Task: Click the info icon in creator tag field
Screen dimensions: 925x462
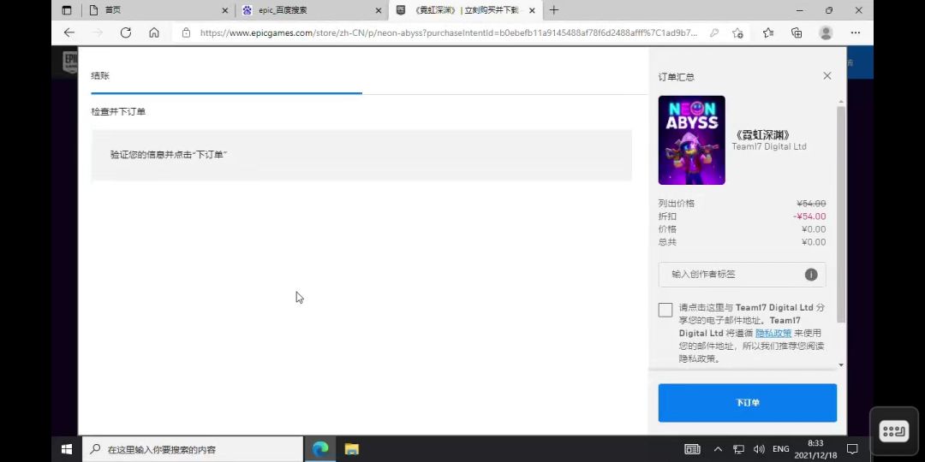Action: pos(811,275)
